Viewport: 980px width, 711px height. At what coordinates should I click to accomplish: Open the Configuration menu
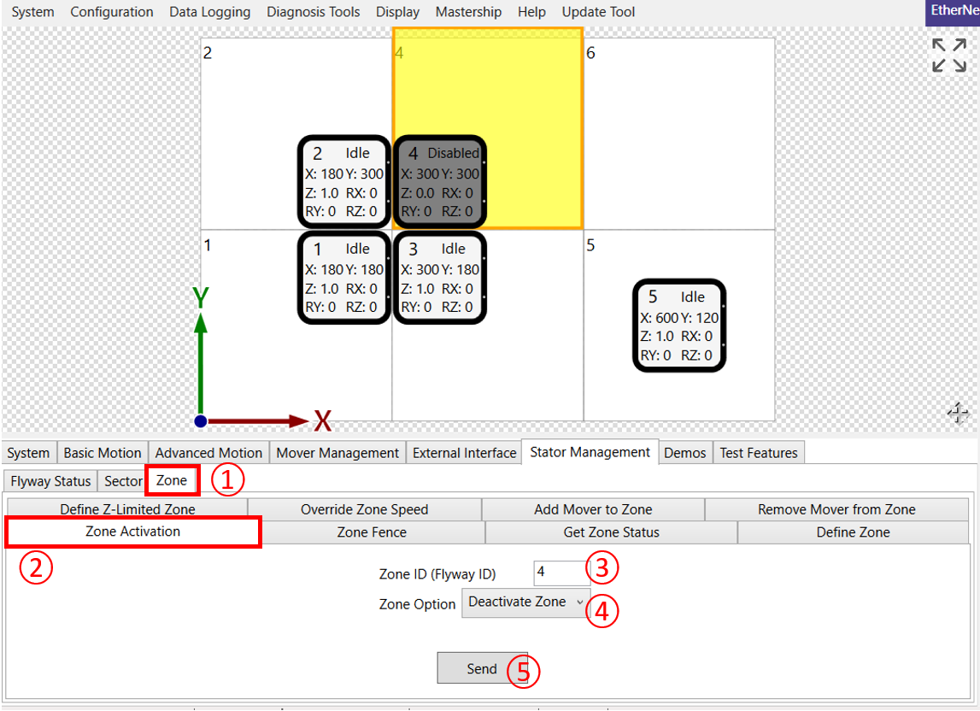112,12
